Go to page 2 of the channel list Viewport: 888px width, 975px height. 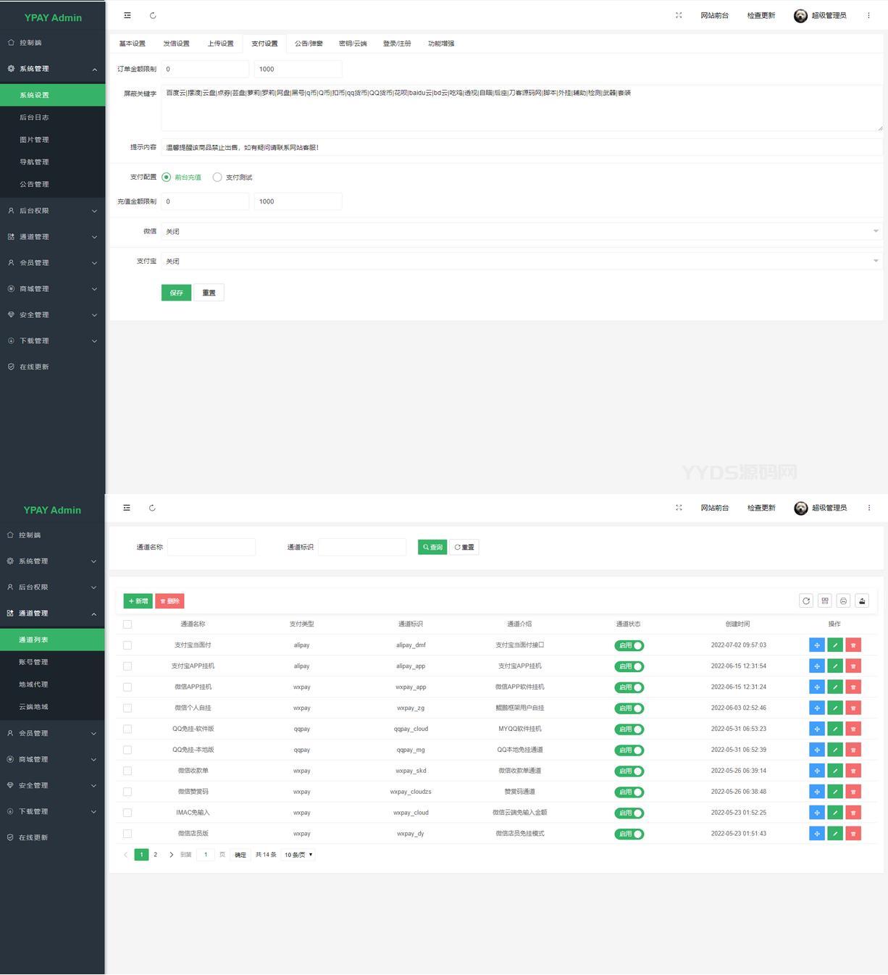tap(155, 855)
